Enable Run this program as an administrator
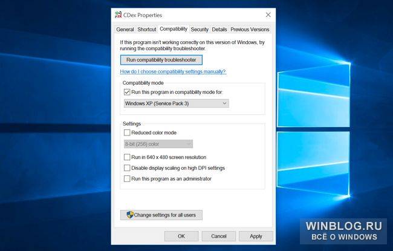Viewport: 393px width, 251px height. pyautogui.click(x=127, y=178)
